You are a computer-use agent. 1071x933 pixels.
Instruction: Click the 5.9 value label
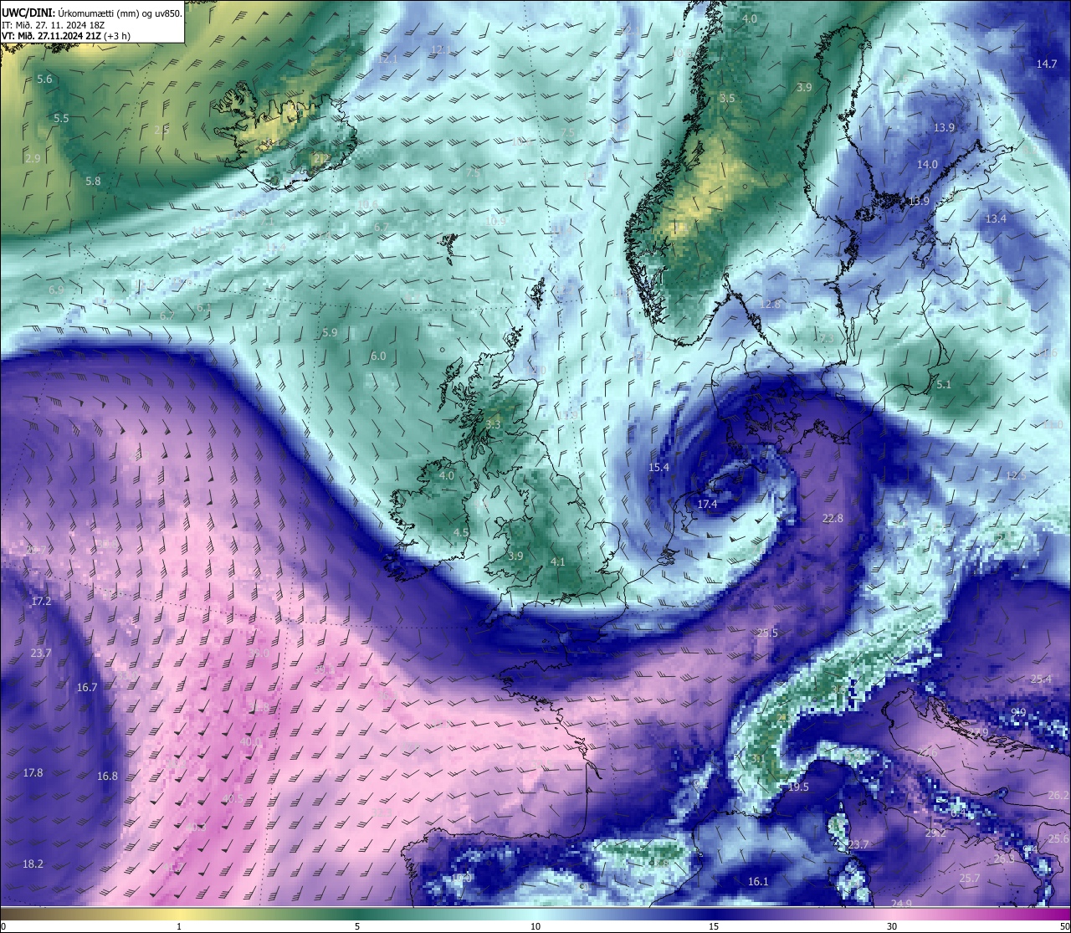coord(330,333)
